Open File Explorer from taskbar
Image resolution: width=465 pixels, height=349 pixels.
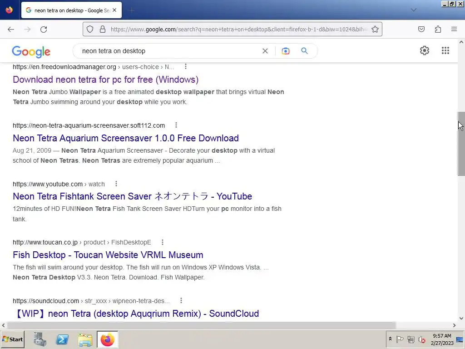tap(85, 339)
